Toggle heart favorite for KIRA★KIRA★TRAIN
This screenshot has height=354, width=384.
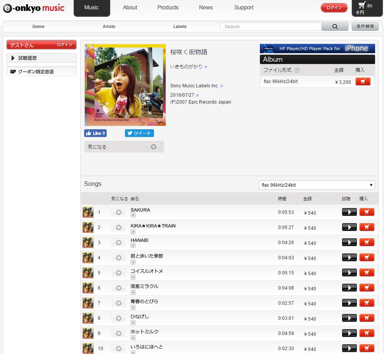119,227
